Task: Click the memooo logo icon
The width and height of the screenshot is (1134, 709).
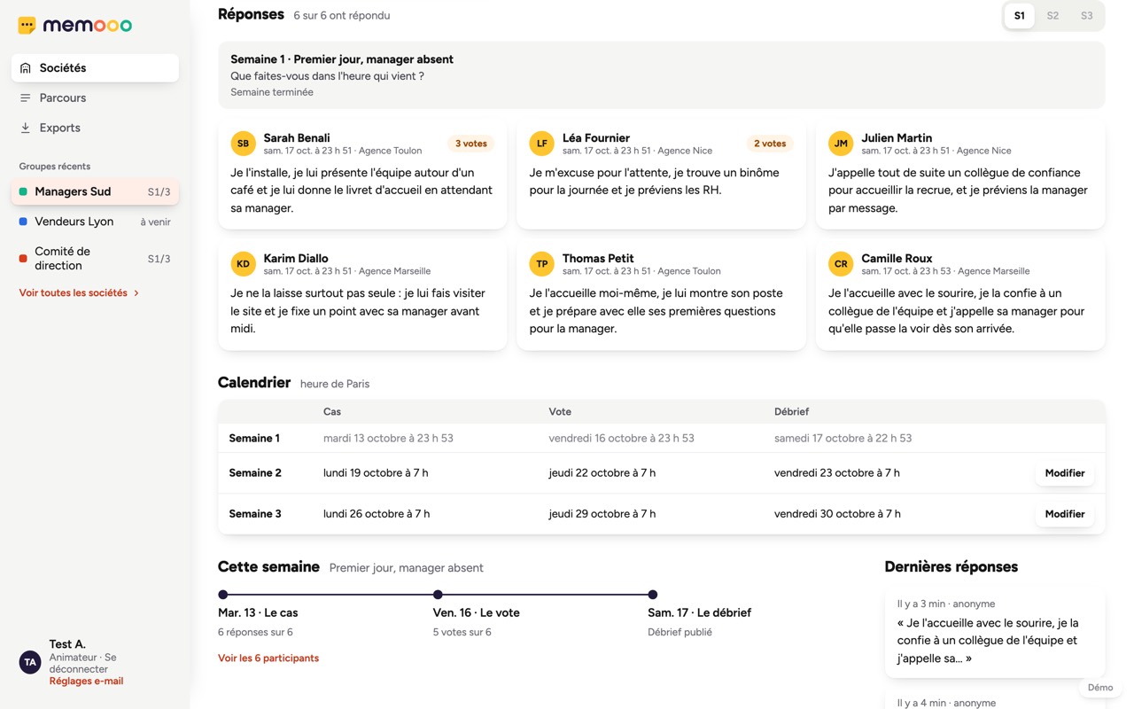Action: coord(27,26)
